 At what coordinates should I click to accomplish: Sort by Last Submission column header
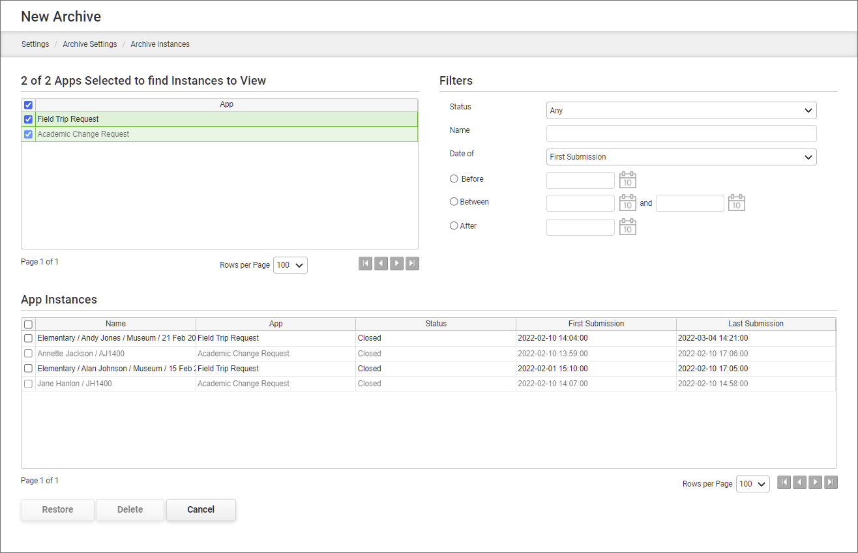click(x=756, y=324)
